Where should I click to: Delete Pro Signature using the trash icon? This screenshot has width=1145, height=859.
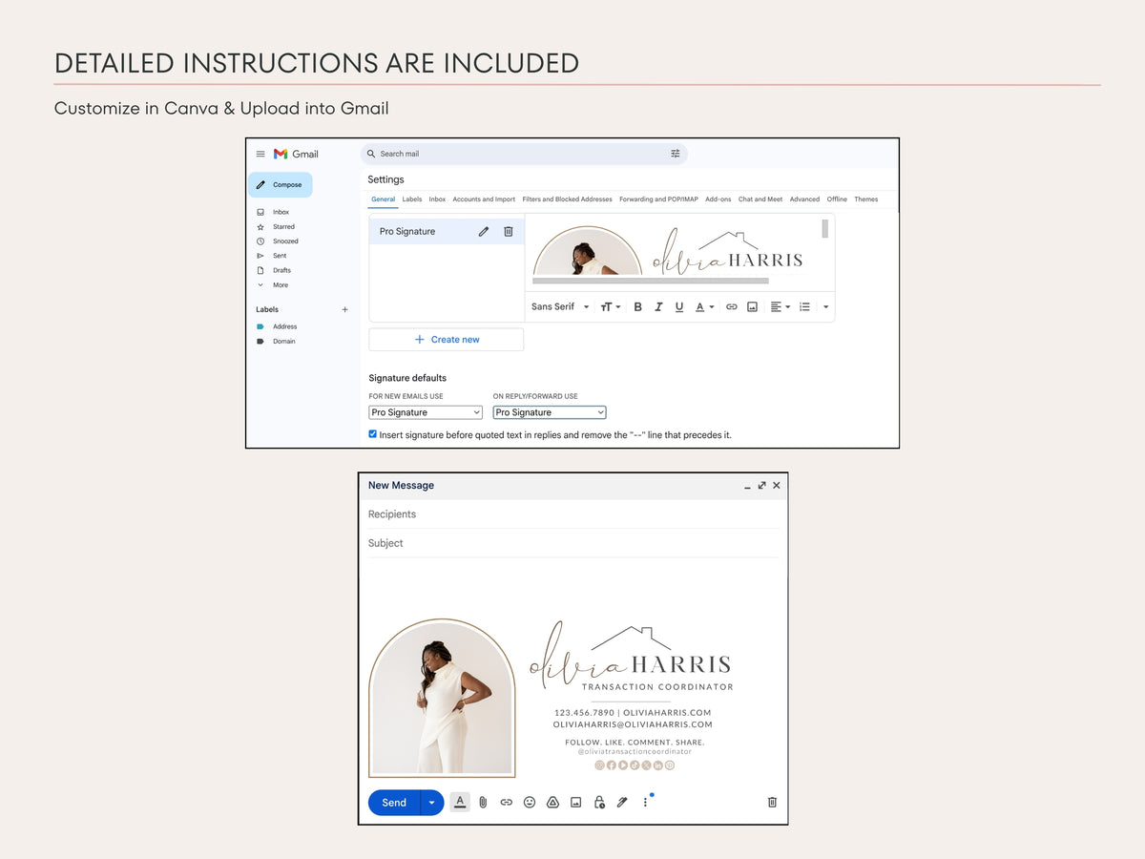[509, 231]
